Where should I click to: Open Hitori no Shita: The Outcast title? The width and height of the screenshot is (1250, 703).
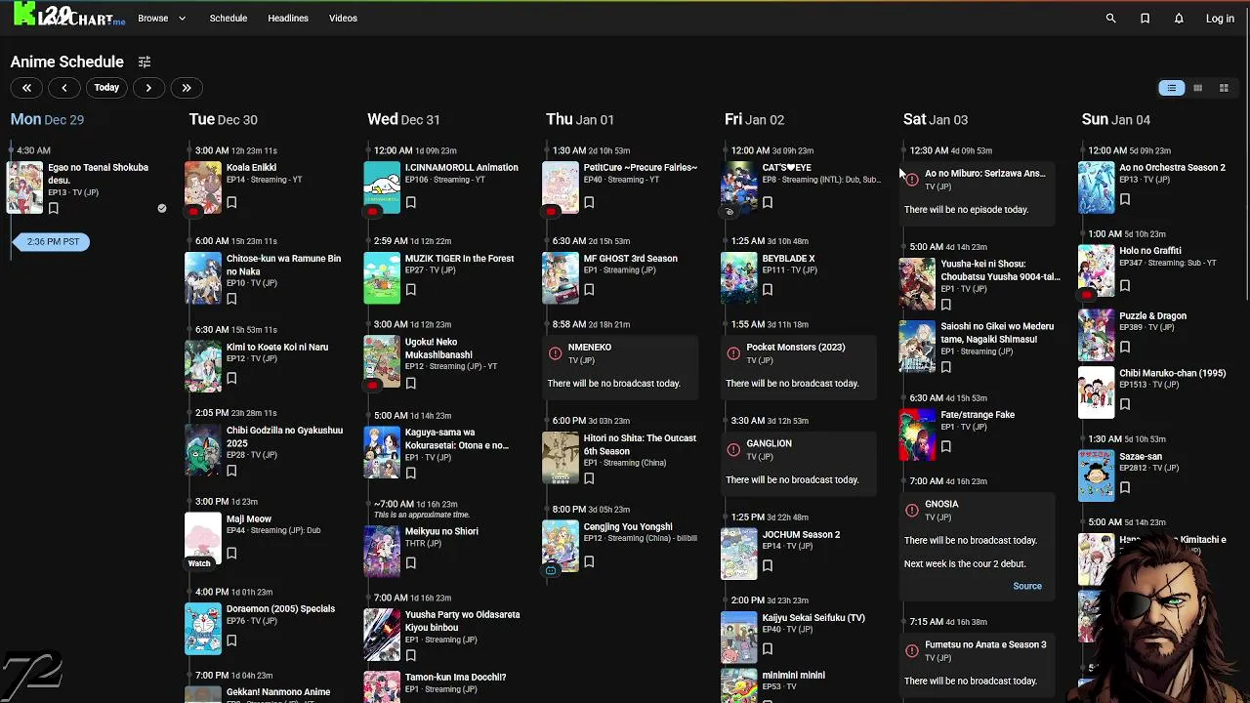[640, 444]
